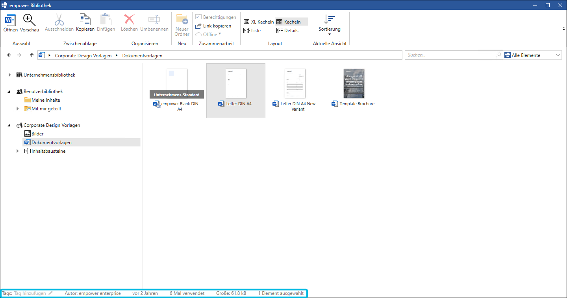Click the Word icon beside empower Blank DIN A4
This screenshot has height=298, width=567.
click(x=157, y=104)
